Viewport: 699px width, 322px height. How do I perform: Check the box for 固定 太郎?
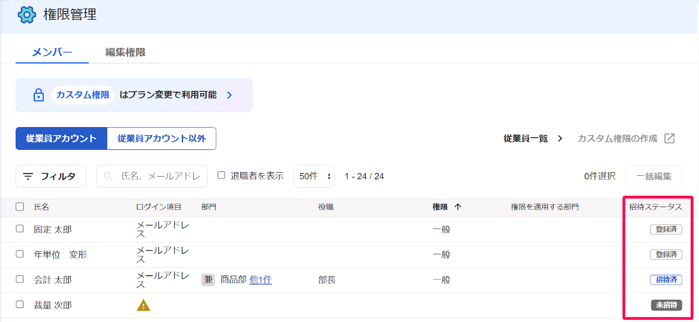[20, 229]
